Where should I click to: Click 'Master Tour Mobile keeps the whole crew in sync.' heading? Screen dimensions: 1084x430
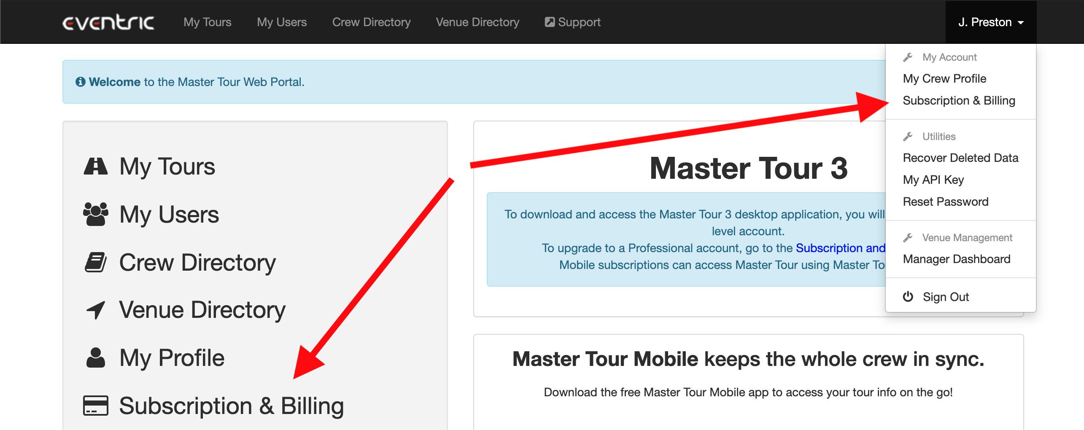(748, 359)
